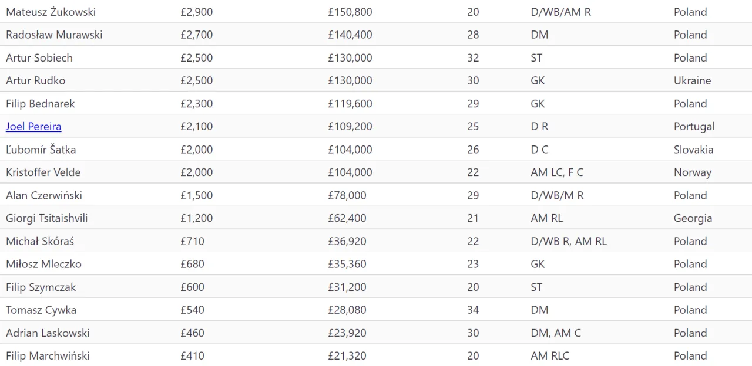Click Mateusz Żukowski's D/WB/AM R position
752x366 pixels.
tap(560, 12)
